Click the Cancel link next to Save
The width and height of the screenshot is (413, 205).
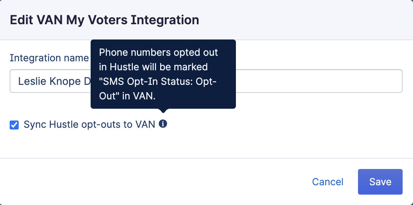[328, 182]
